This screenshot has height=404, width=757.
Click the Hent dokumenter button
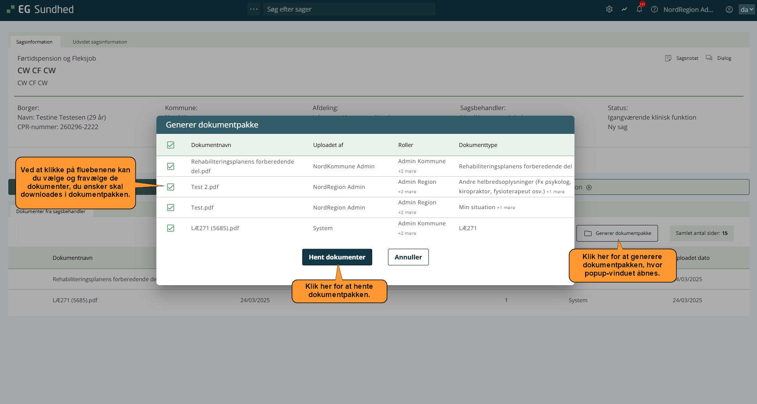[337, 257]
